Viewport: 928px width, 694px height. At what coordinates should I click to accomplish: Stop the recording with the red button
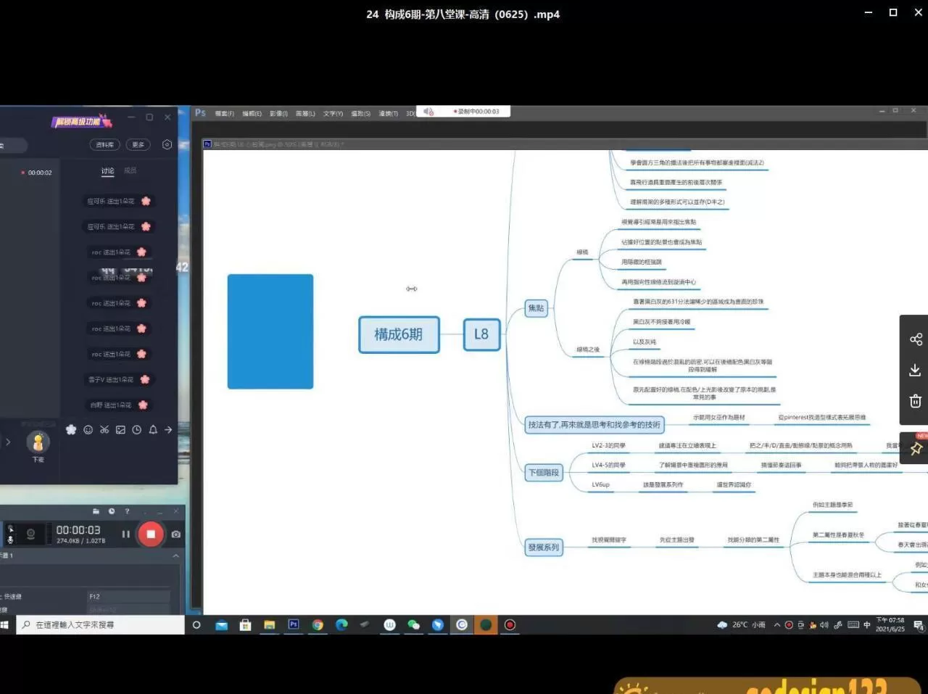point(151,534)
